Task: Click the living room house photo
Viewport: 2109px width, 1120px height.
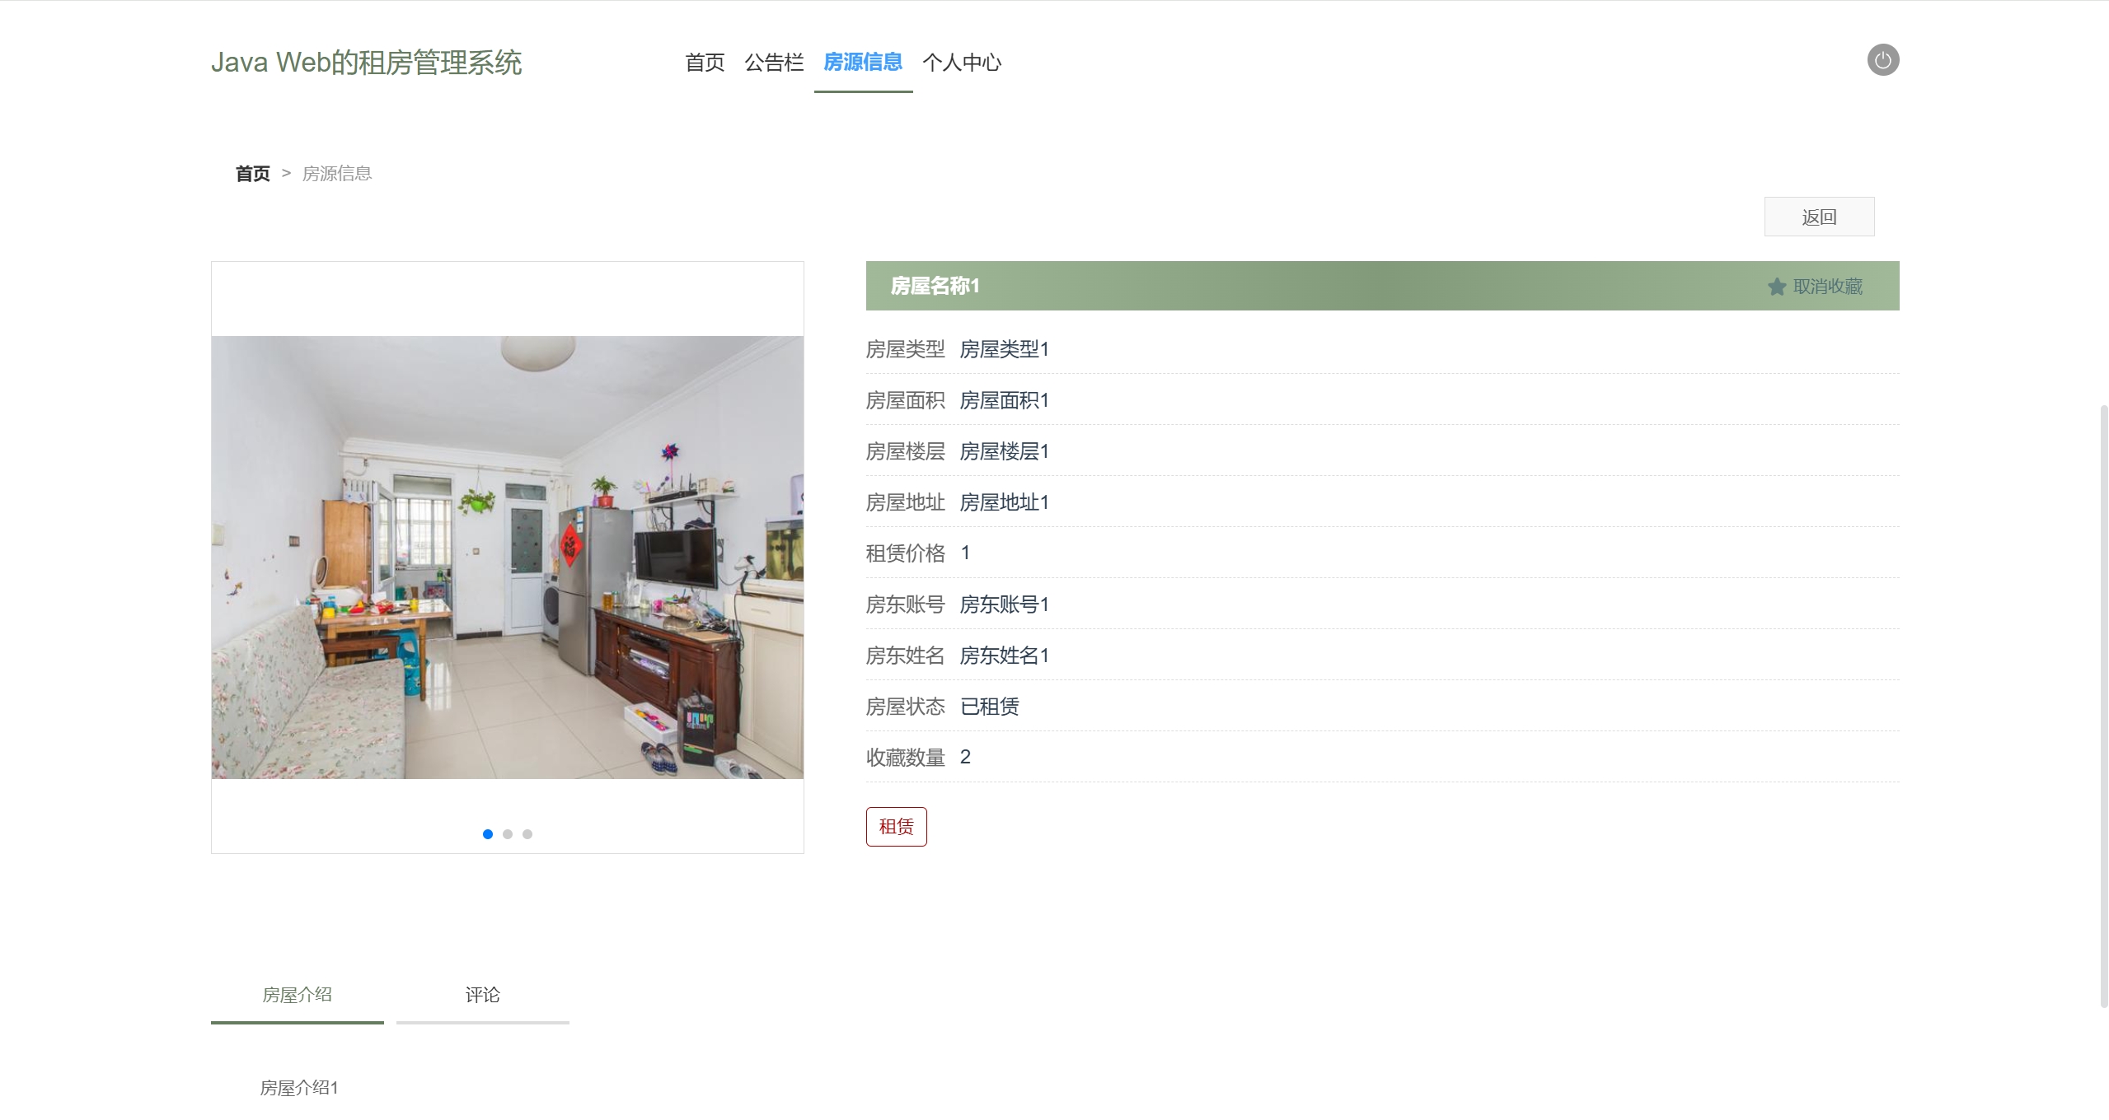Action: [508, 558]
